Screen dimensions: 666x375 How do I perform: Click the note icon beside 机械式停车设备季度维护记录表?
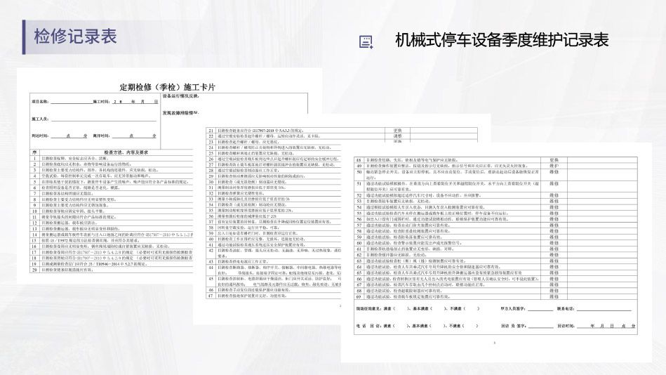click(x=366, y=41)
